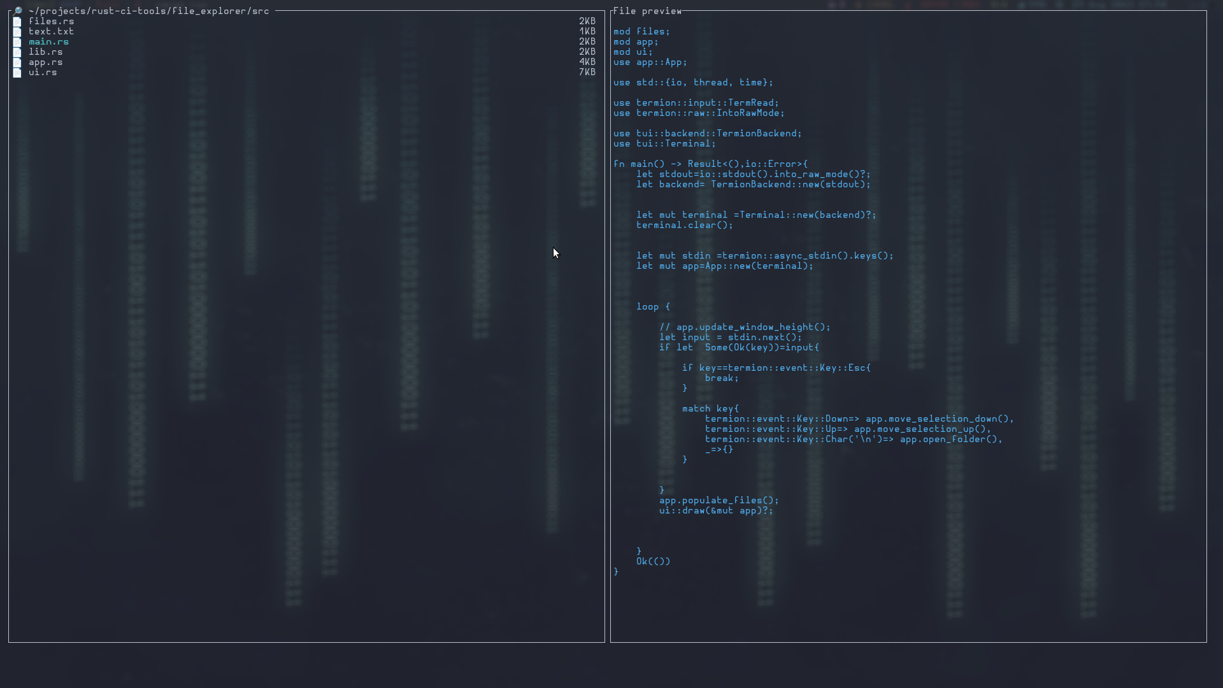1223x688 pixels.
Task: Click the magnifier icon beside the path
Action: click(17, 11)
